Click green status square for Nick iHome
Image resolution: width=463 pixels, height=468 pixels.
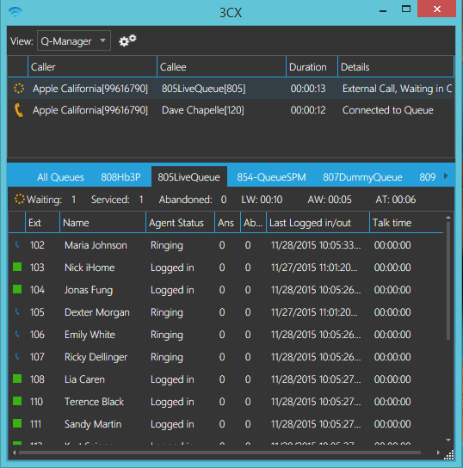[17, 267]
